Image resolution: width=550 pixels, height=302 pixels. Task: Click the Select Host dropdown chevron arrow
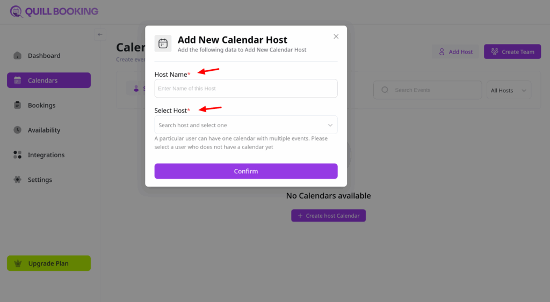[x=330, y=125]
